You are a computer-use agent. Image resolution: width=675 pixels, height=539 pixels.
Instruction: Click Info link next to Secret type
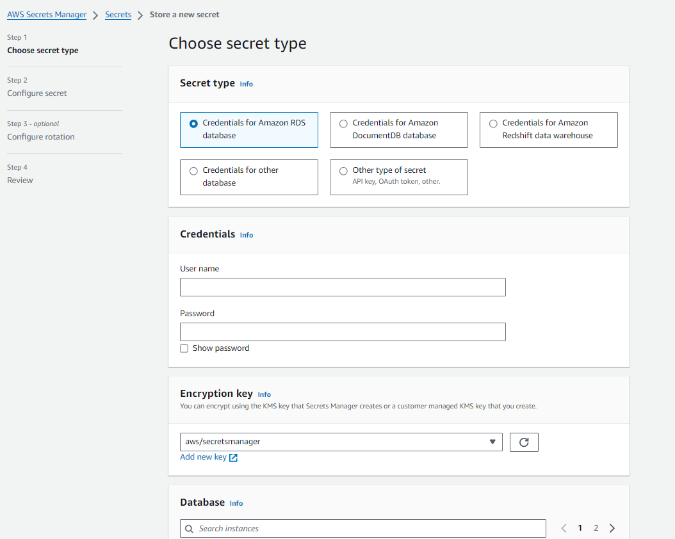[247, 84]
